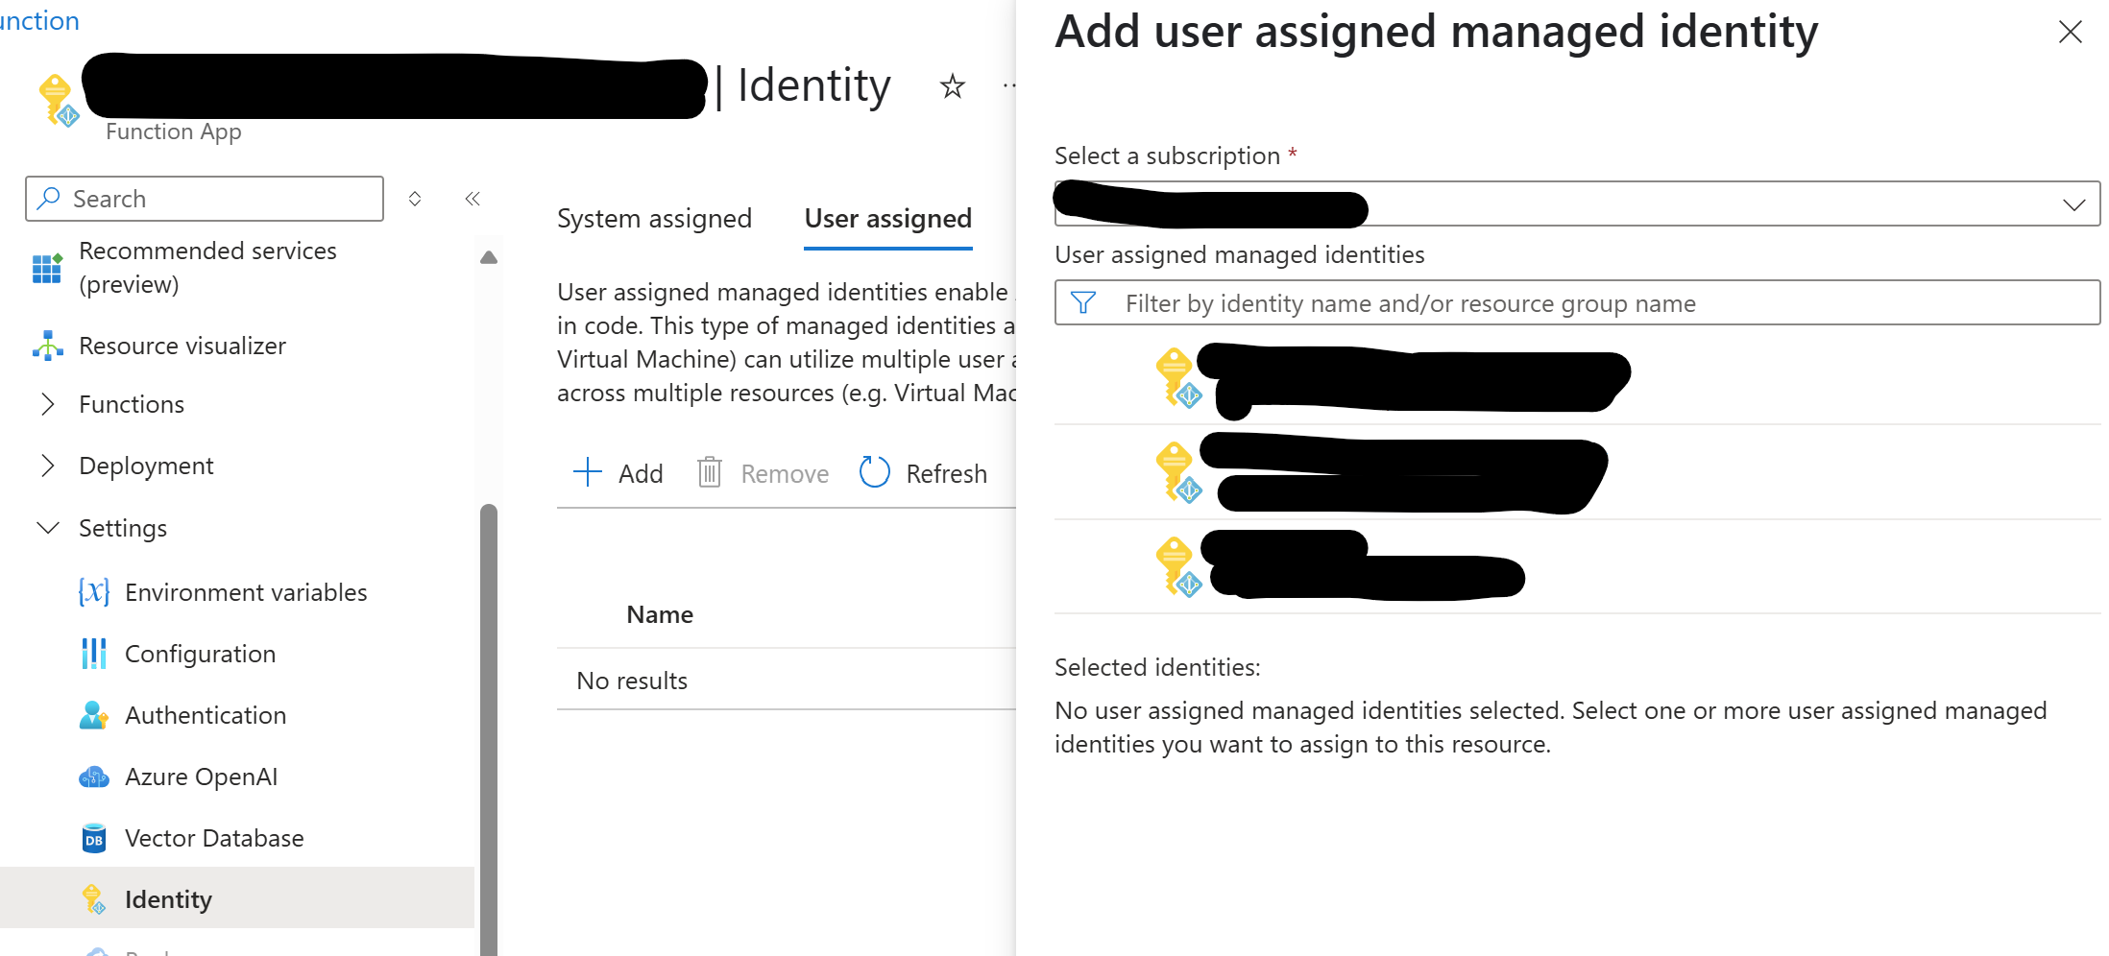This screenshot has width=2109, height=956.
Task: Collapse the Settings section
Action: pyautogui.click(x=47, y=528)
